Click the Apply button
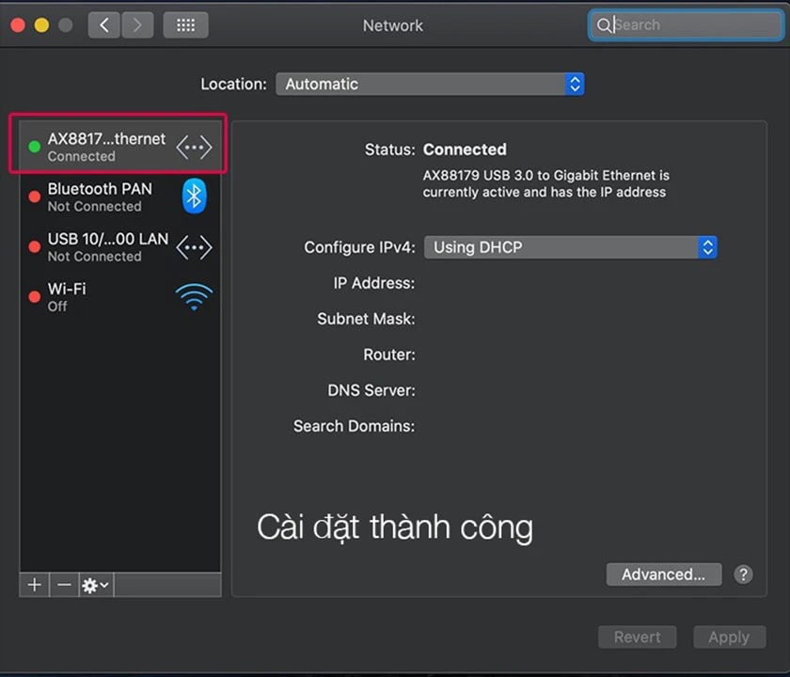This screenshot has height=677, width=790. point(728,637)
